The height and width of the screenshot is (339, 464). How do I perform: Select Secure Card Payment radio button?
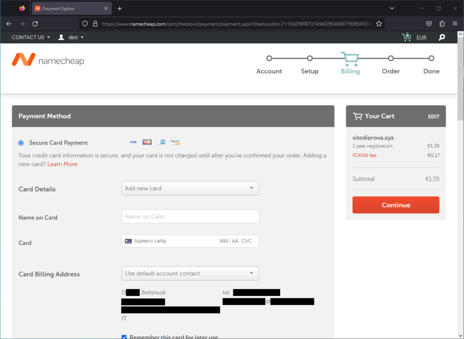point(21,143)
